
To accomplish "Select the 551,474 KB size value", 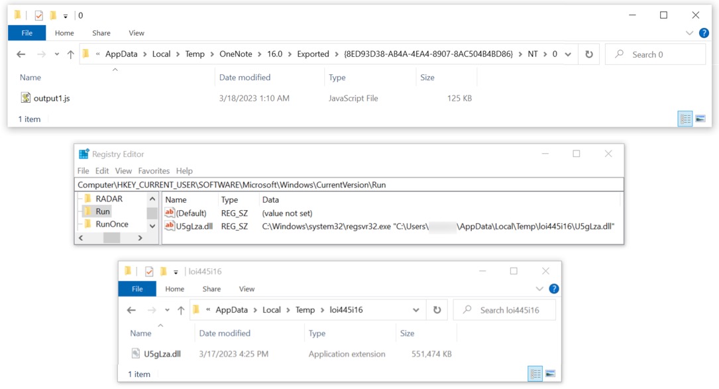I will [431, 354].
